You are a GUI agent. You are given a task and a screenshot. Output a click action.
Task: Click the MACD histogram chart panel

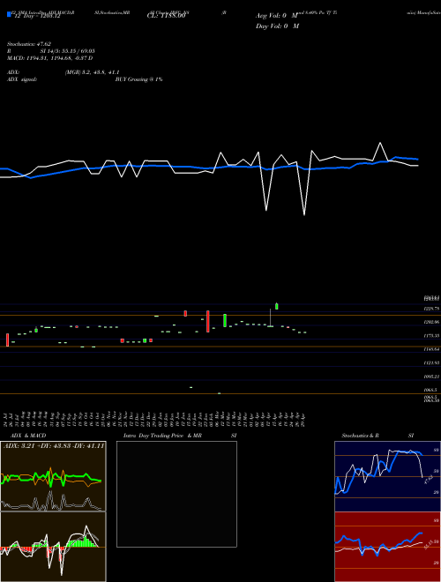53,547
